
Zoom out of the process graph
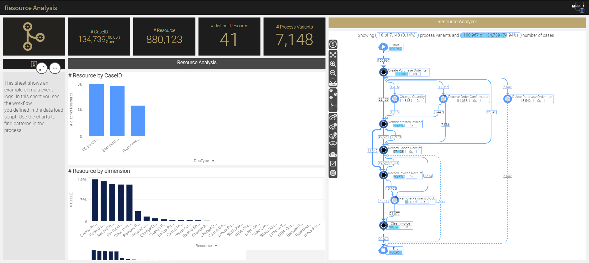pyautogui.click(x=333, y=73)
